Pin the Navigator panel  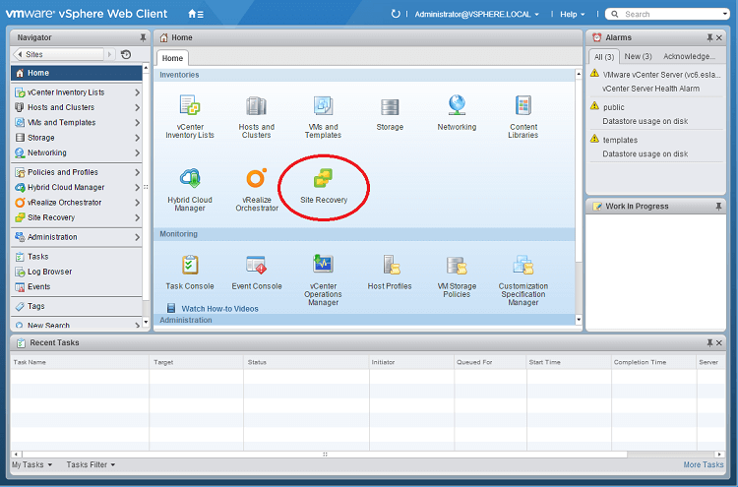(x=143, y=37)
